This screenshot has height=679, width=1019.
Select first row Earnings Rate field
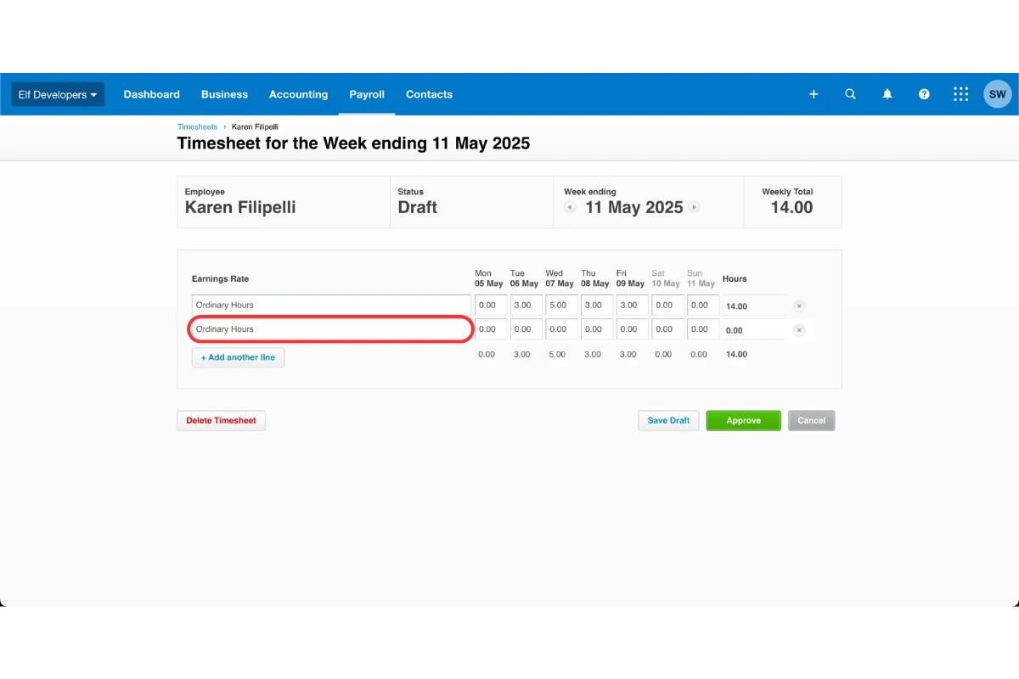click(x=331, y=305)
